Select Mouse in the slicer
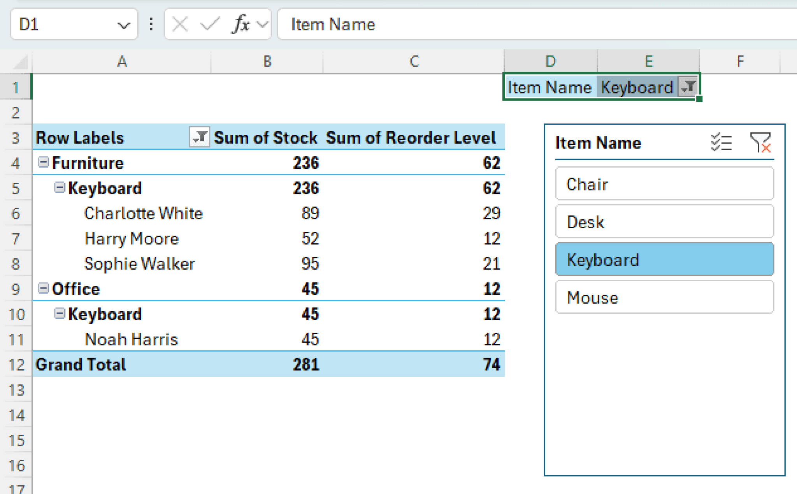 point(664,297)
